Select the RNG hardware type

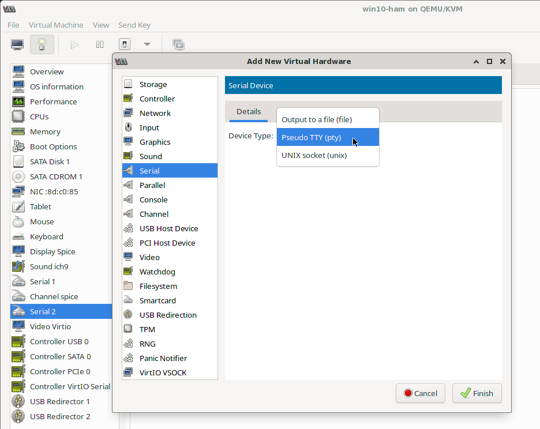coord(147,343)
